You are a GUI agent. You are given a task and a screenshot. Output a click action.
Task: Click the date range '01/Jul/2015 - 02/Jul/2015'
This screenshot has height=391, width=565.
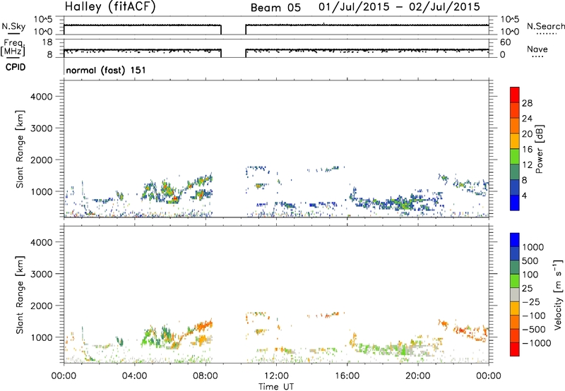[399, 7]
